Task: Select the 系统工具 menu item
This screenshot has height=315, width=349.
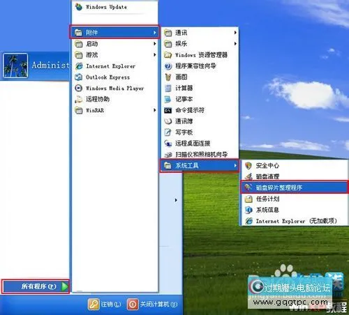Action: point(200,165)
